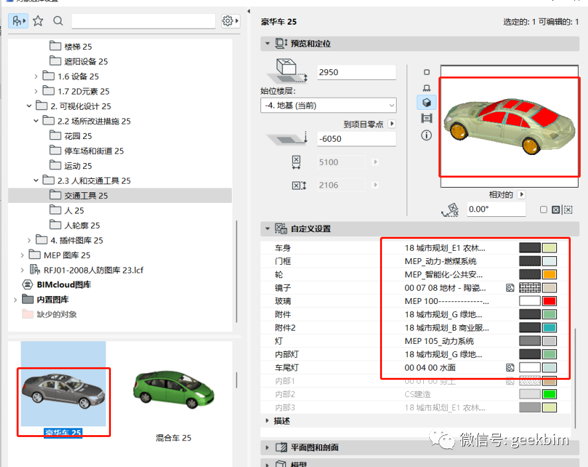The height and width of the screenshot is (467, 588).
Task: Click the 玻璃 surface MEP 100 button
Action: (446, 301)
